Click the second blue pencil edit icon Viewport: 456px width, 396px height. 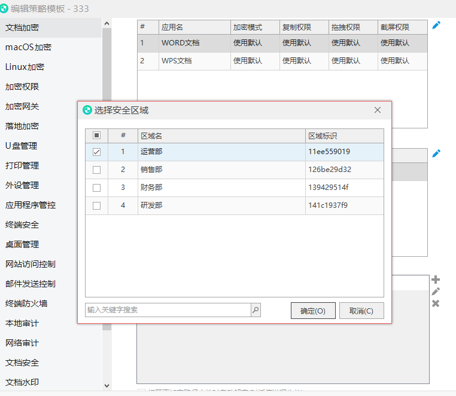pyautogui.click(x=436, y=154)
